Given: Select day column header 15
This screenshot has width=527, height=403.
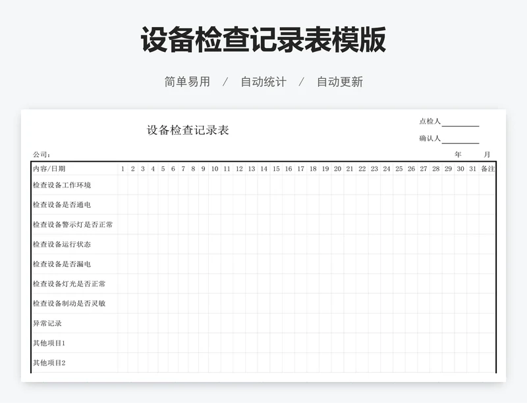Looking at the screenshot, I should (x=276, y=169).
